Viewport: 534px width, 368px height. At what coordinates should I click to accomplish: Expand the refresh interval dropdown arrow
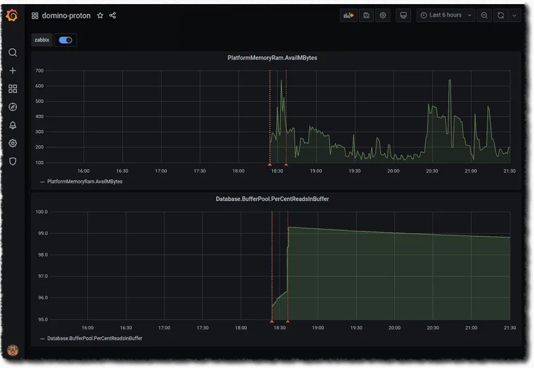(514, 15)
